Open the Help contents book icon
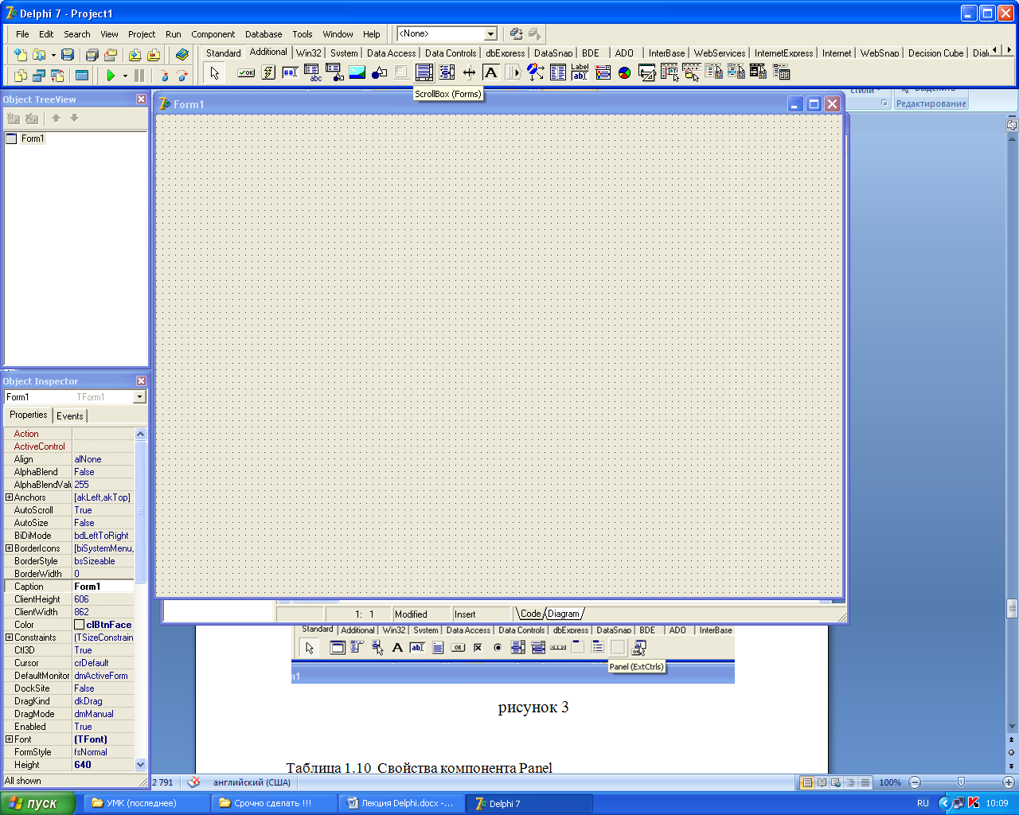This screenshot has width=1019, height=815. click(182, 55)
